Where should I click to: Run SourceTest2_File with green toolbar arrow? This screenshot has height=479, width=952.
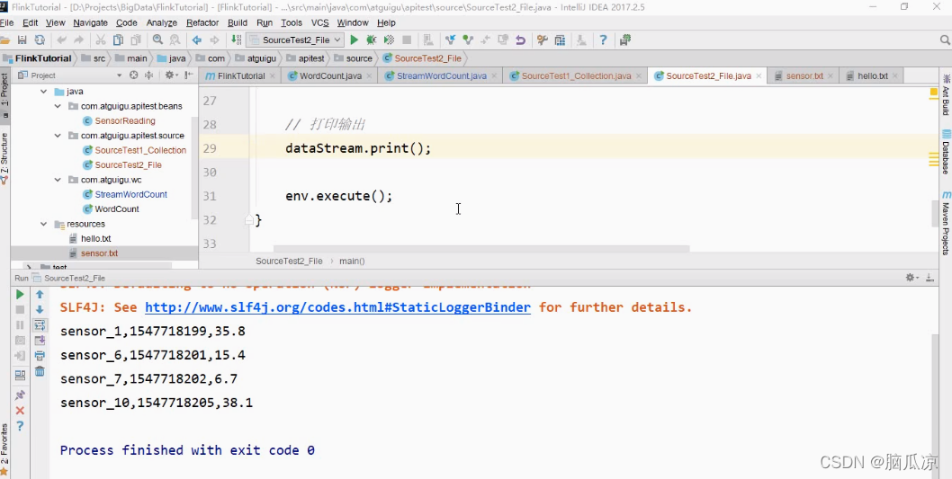[x=354, y=40]
